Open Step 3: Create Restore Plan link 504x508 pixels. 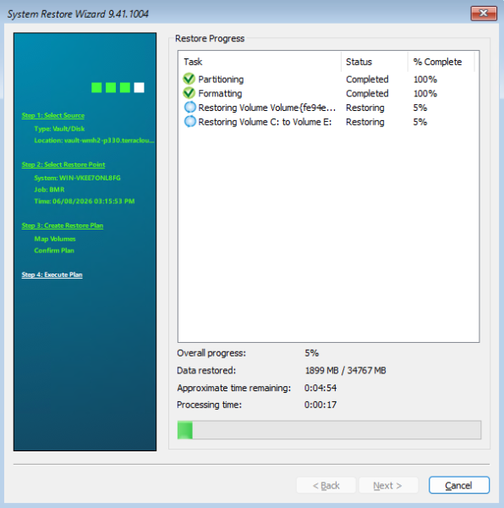click(x=63, y=225)
